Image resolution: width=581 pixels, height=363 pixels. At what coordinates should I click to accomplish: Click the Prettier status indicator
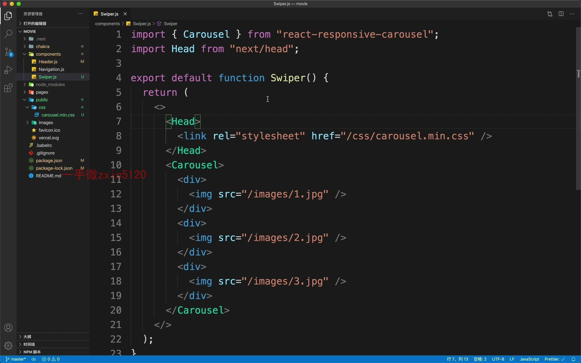pos(555,359)
